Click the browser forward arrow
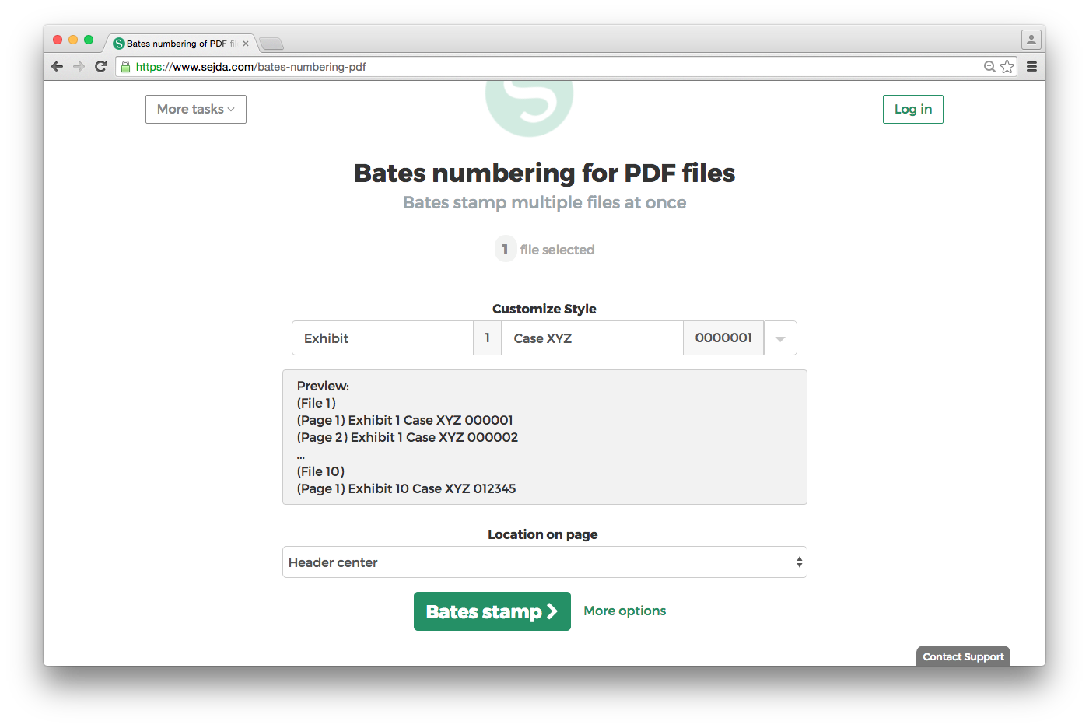This screenshot has height=728, width=1089. pos(79,67)
